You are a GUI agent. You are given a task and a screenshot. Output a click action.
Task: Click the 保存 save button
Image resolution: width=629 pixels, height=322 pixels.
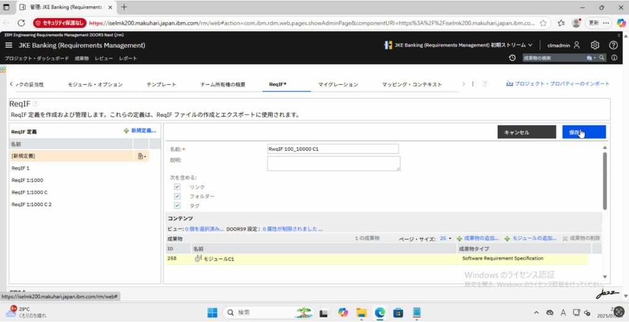coord(584,132)
